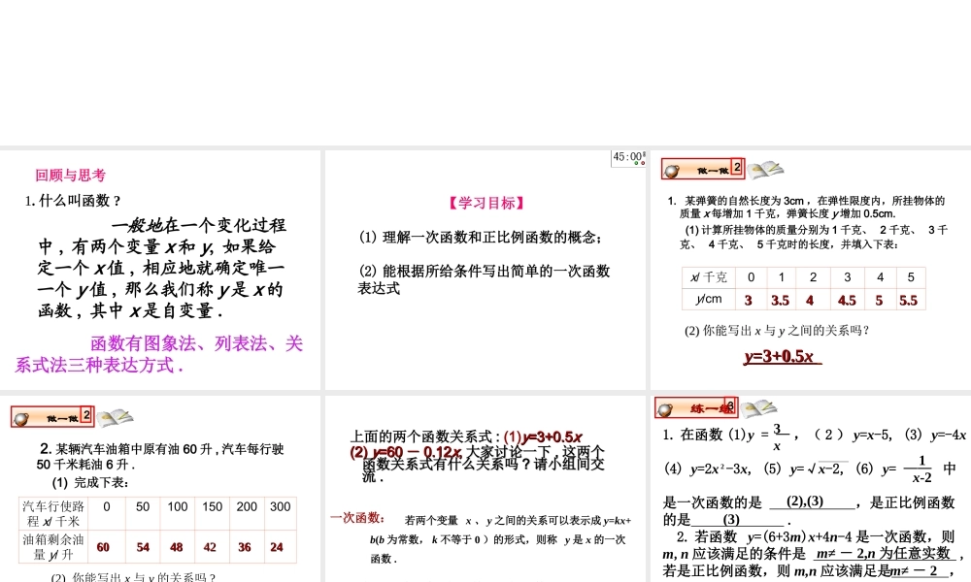Click the red (1)y=3+0.5x expression on the discussion slide
Screen dimensions: 971x582
[x=543, y=437]
